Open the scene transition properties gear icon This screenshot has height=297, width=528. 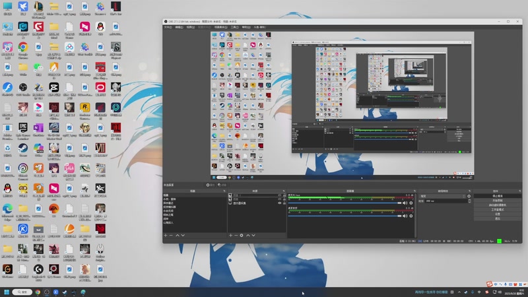click(469, 196)
